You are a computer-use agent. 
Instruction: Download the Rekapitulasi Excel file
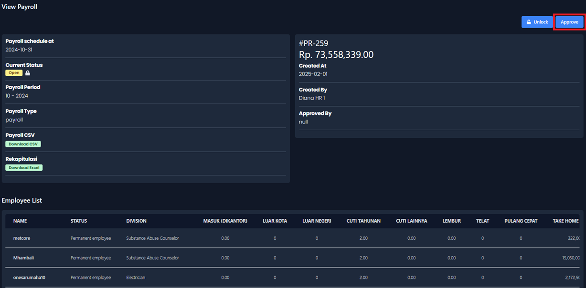pos(24,168)
